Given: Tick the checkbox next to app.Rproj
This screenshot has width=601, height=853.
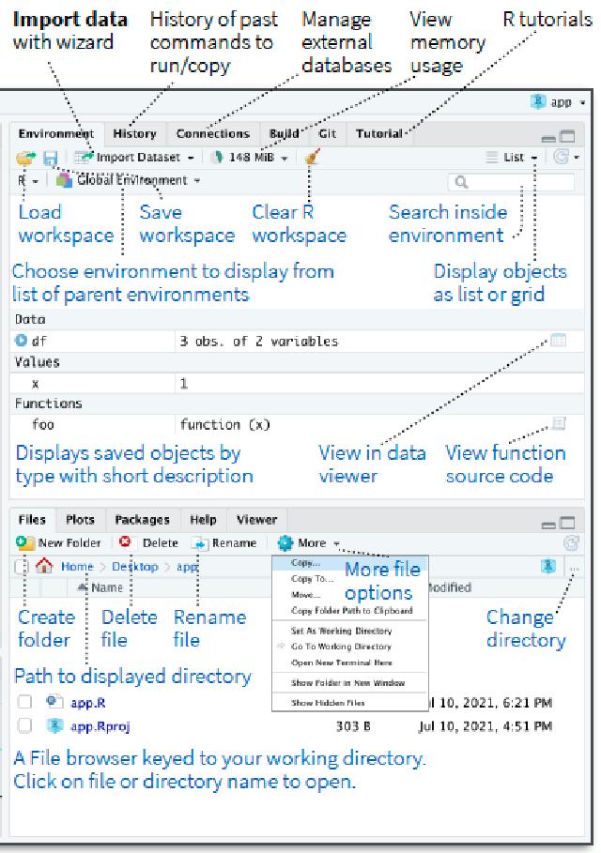Looking at the screenshot, I should [x=24, y=725].
